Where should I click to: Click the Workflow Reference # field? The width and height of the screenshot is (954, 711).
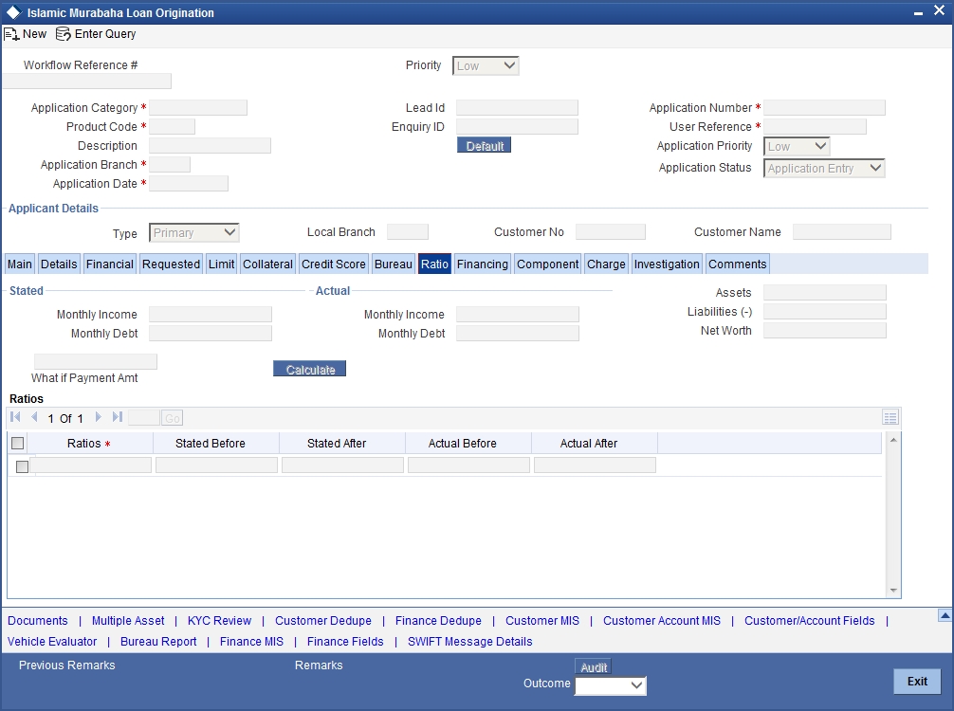[87, 81]
